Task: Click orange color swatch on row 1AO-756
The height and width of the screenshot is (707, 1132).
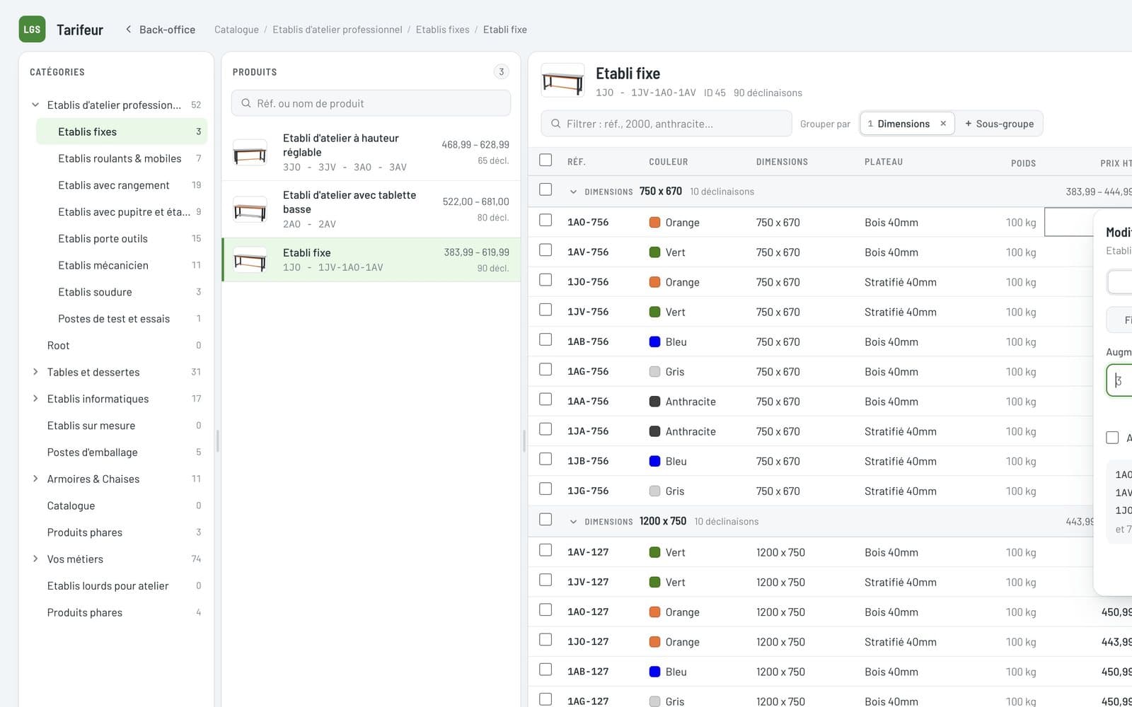Action: click(655, 223)
